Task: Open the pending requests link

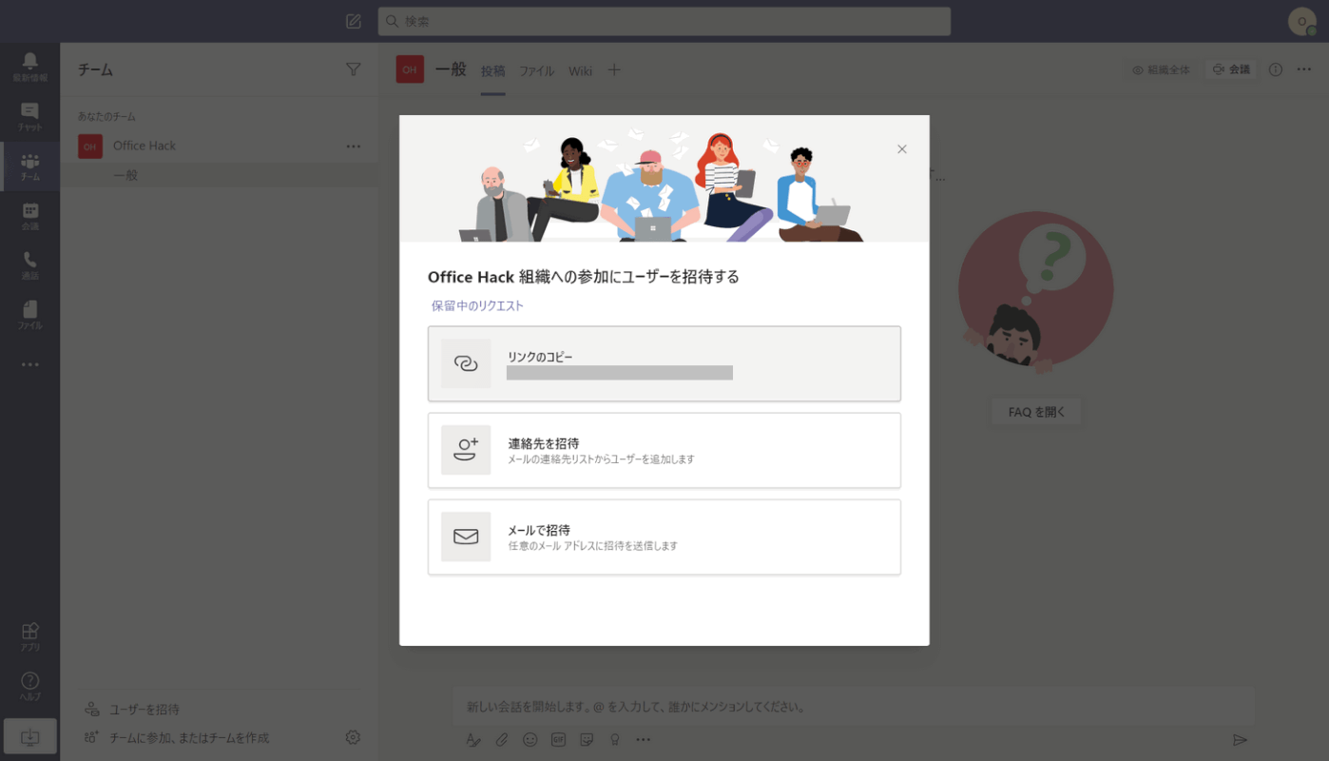Action: pos(477,305)
